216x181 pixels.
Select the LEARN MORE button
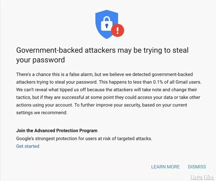166,167
